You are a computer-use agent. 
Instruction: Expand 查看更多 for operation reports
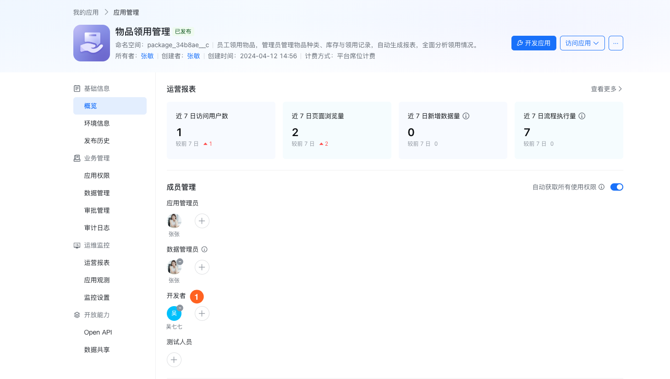pos(606,89)
